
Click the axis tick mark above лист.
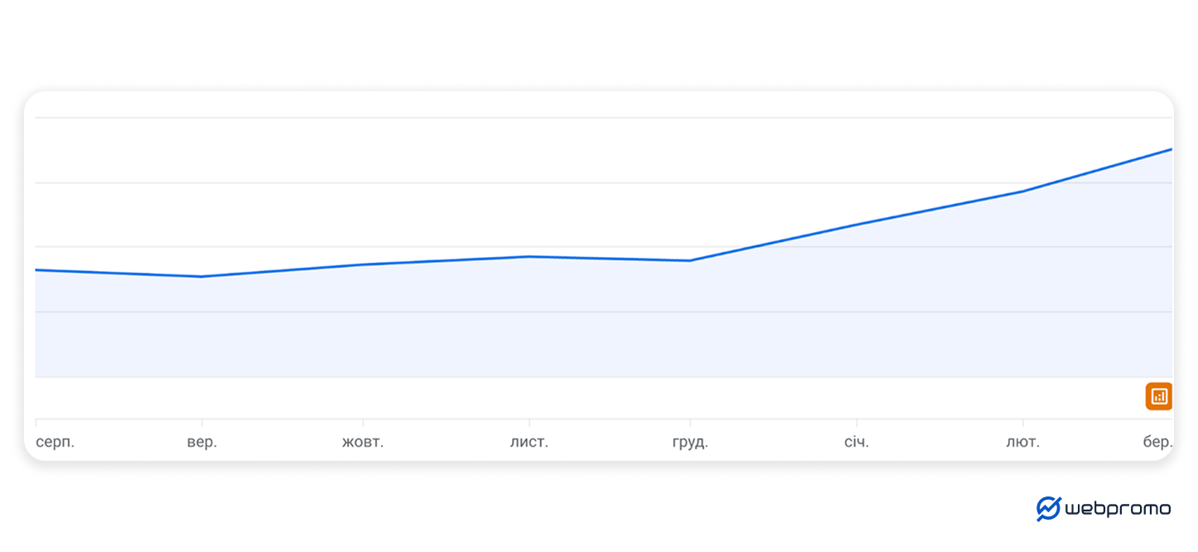[529, 423]
